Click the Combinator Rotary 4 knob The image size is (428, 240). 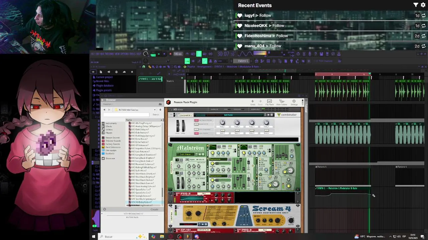tap(266, 123)
